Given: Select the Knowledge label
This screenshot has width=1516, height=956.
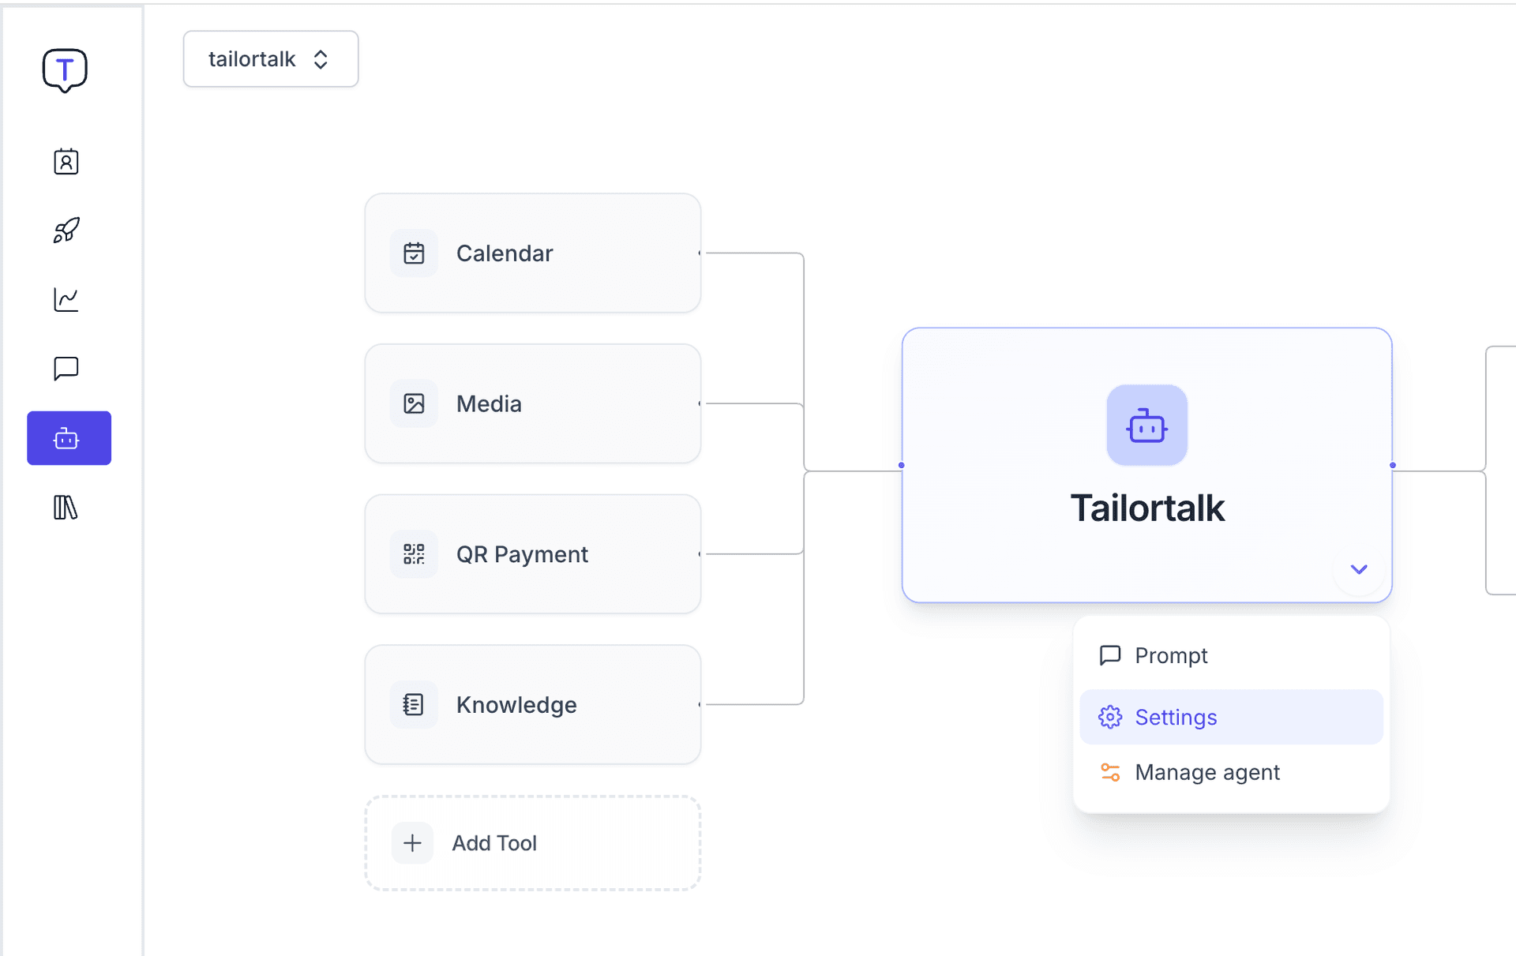Looking at the screenshot, I should pos(516,705).
